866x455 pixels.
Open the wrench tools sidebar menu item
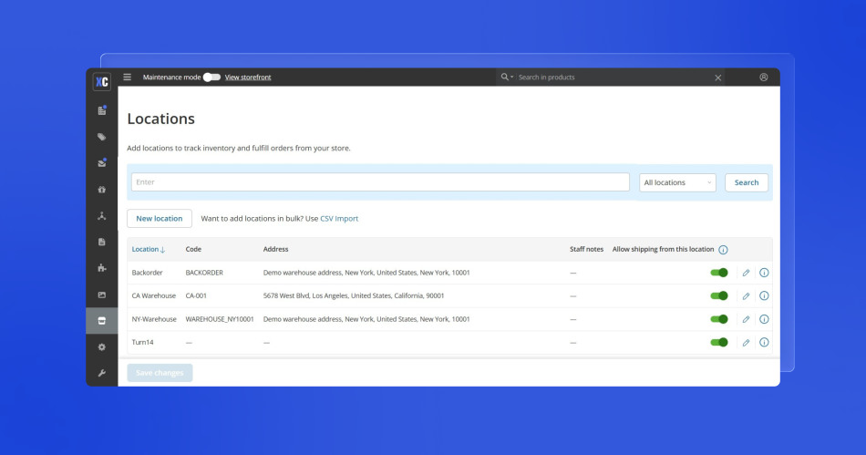click(102, 373)
